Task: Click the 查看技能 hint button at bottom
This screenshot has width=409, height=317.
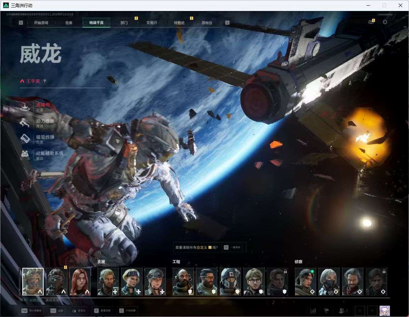Action: click(103, 311)
